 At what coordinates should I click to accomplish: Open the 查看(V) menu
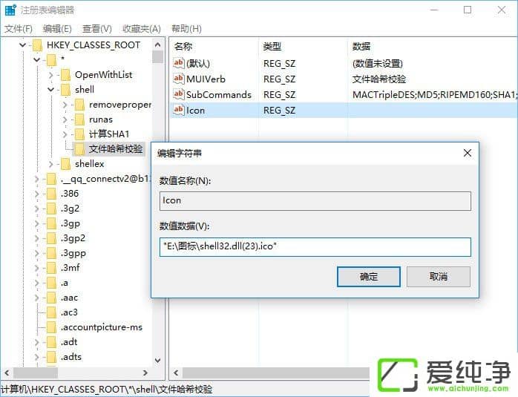[x=96, y=29]
